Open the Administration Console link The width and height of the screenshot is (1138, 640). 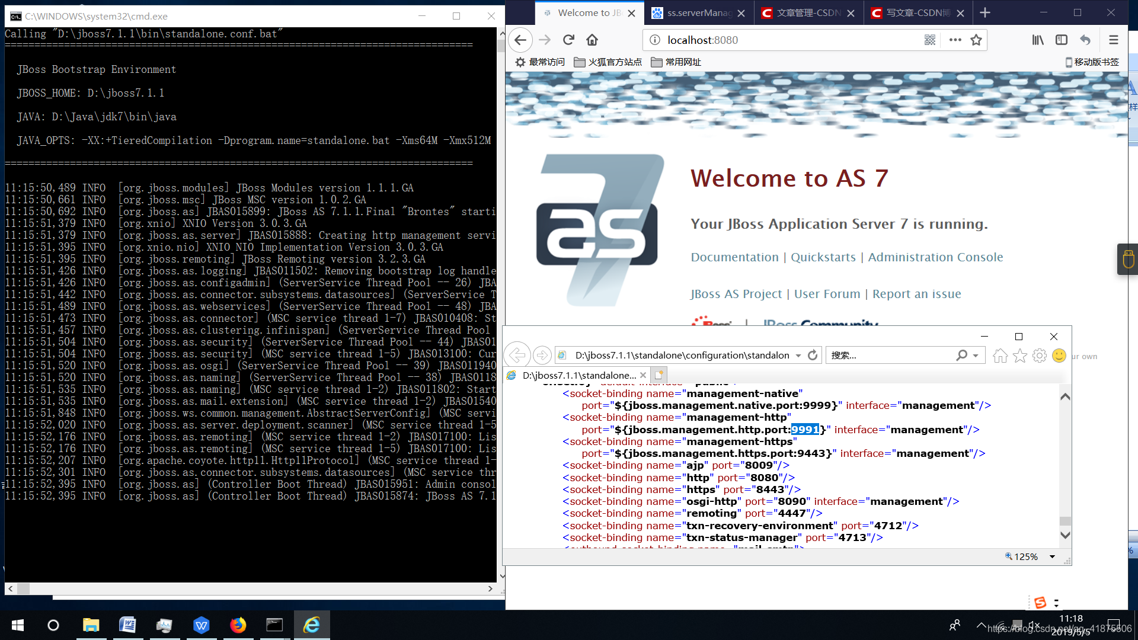(x=935, y=257)
